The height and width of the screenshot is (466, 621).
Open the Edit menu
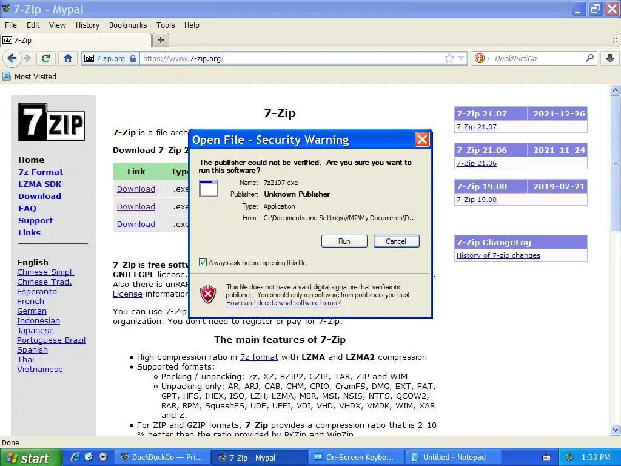tap(33, 25)
